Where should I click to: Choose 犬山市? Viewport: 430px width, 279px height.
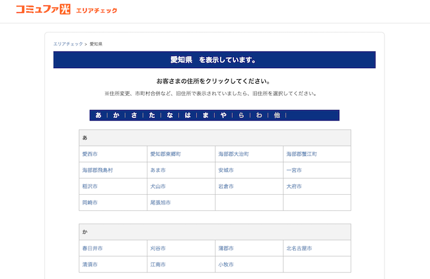point(158,187)
